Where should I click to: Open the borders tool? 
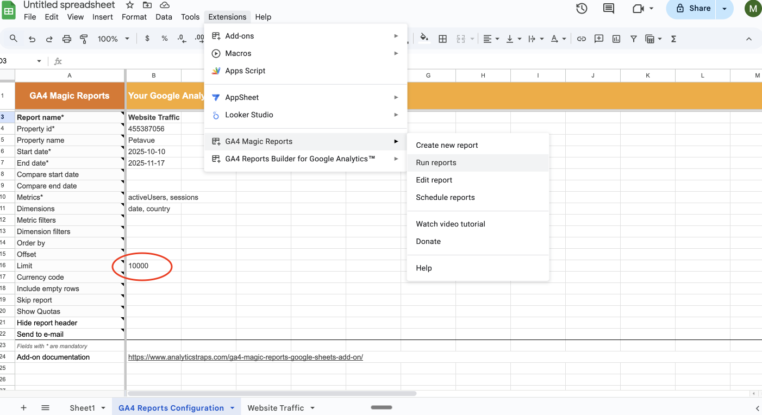[443, 39]
